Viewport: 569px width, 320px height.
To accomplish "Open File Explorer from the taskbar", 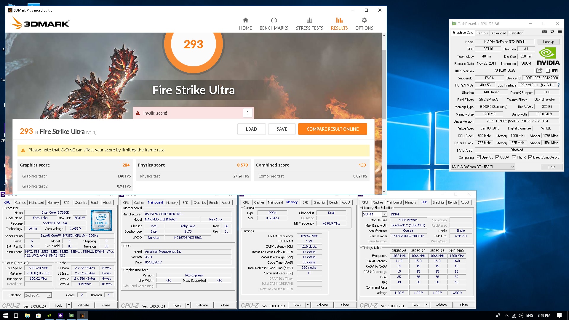I will pyautogui.click(x=27, y=316).
